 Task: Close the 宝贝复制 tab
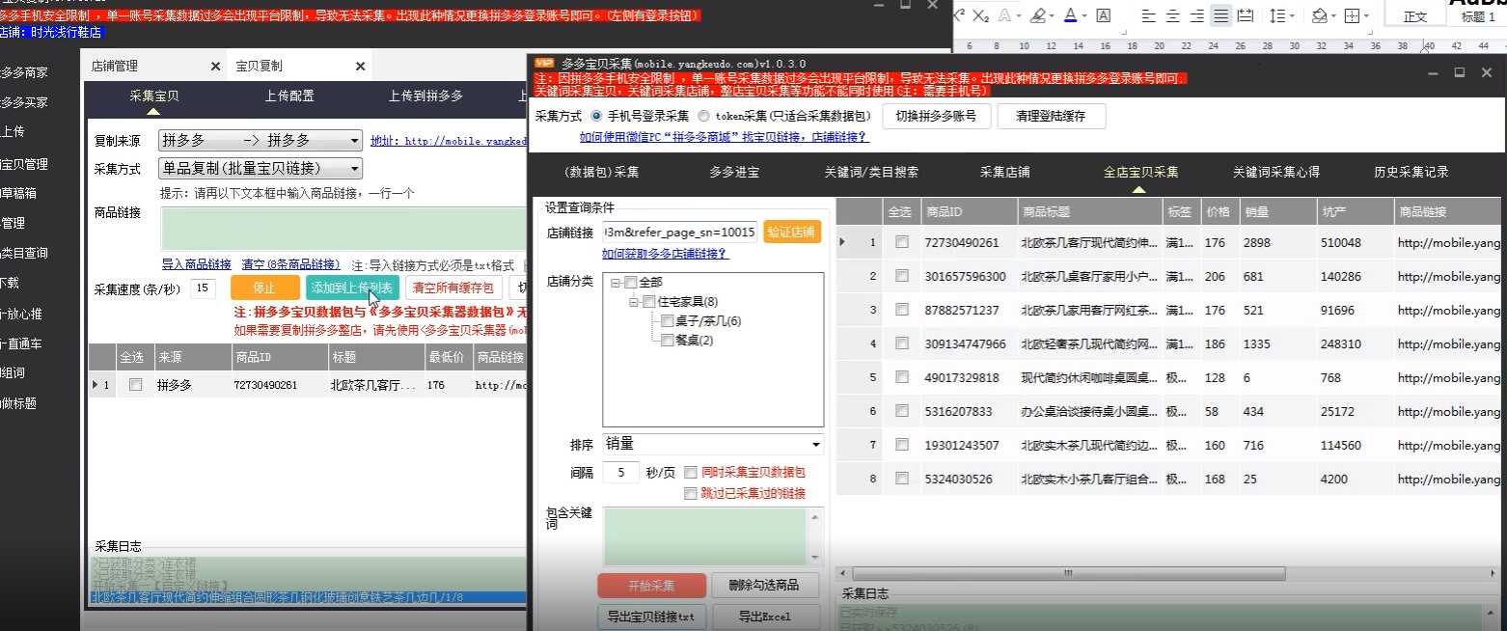361,67
